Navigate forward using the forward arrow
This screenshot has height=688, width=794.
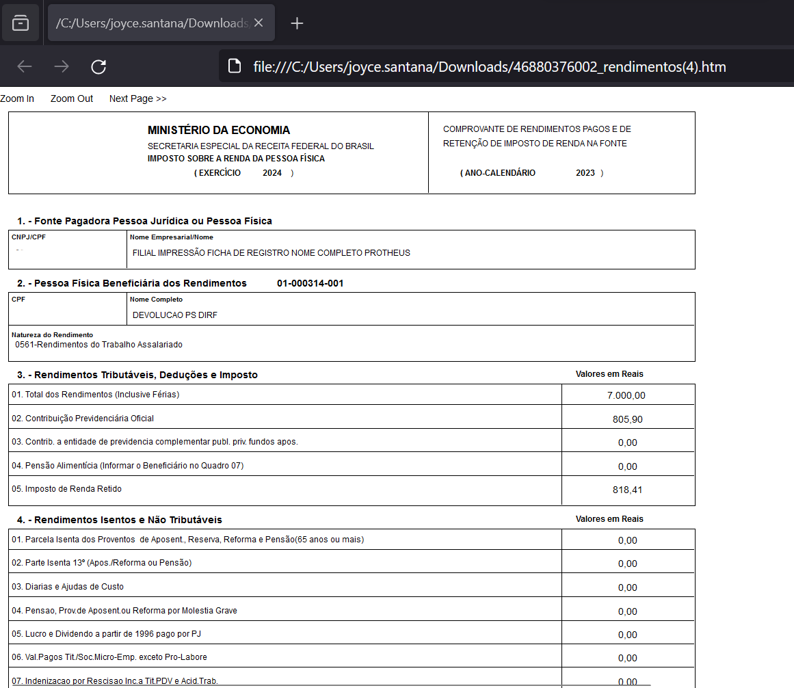point(61,66)
